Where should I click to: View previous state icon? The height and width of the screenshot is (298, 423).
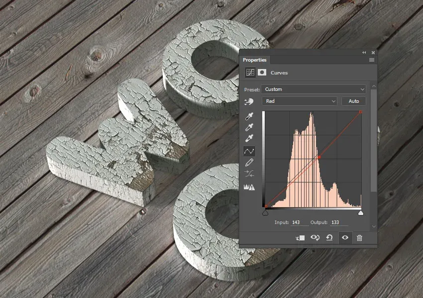315,238
